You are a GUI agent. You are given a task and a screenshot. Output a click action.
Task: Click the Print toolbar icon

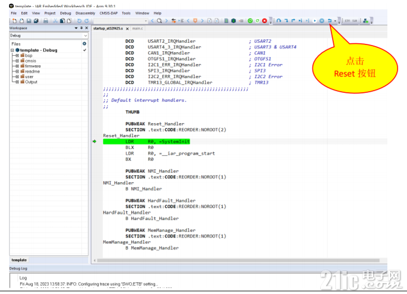coord(46,21)
